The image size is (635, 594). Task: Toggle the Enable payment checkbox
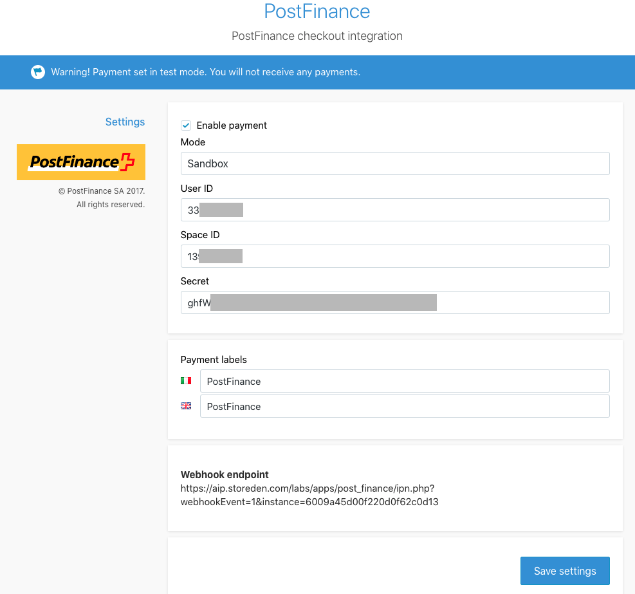coord(186,125)
